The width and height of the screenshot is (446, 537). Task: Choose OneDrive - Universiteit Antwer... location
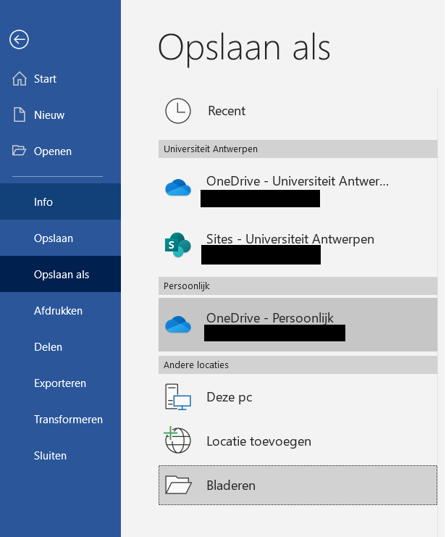tap(298, 188)
